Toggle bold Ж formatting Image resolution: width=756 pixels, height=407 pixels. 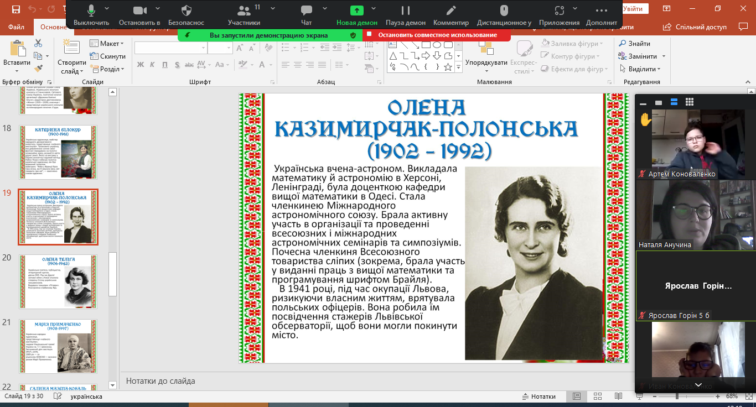pyautogui.click(x=140, y=65)
